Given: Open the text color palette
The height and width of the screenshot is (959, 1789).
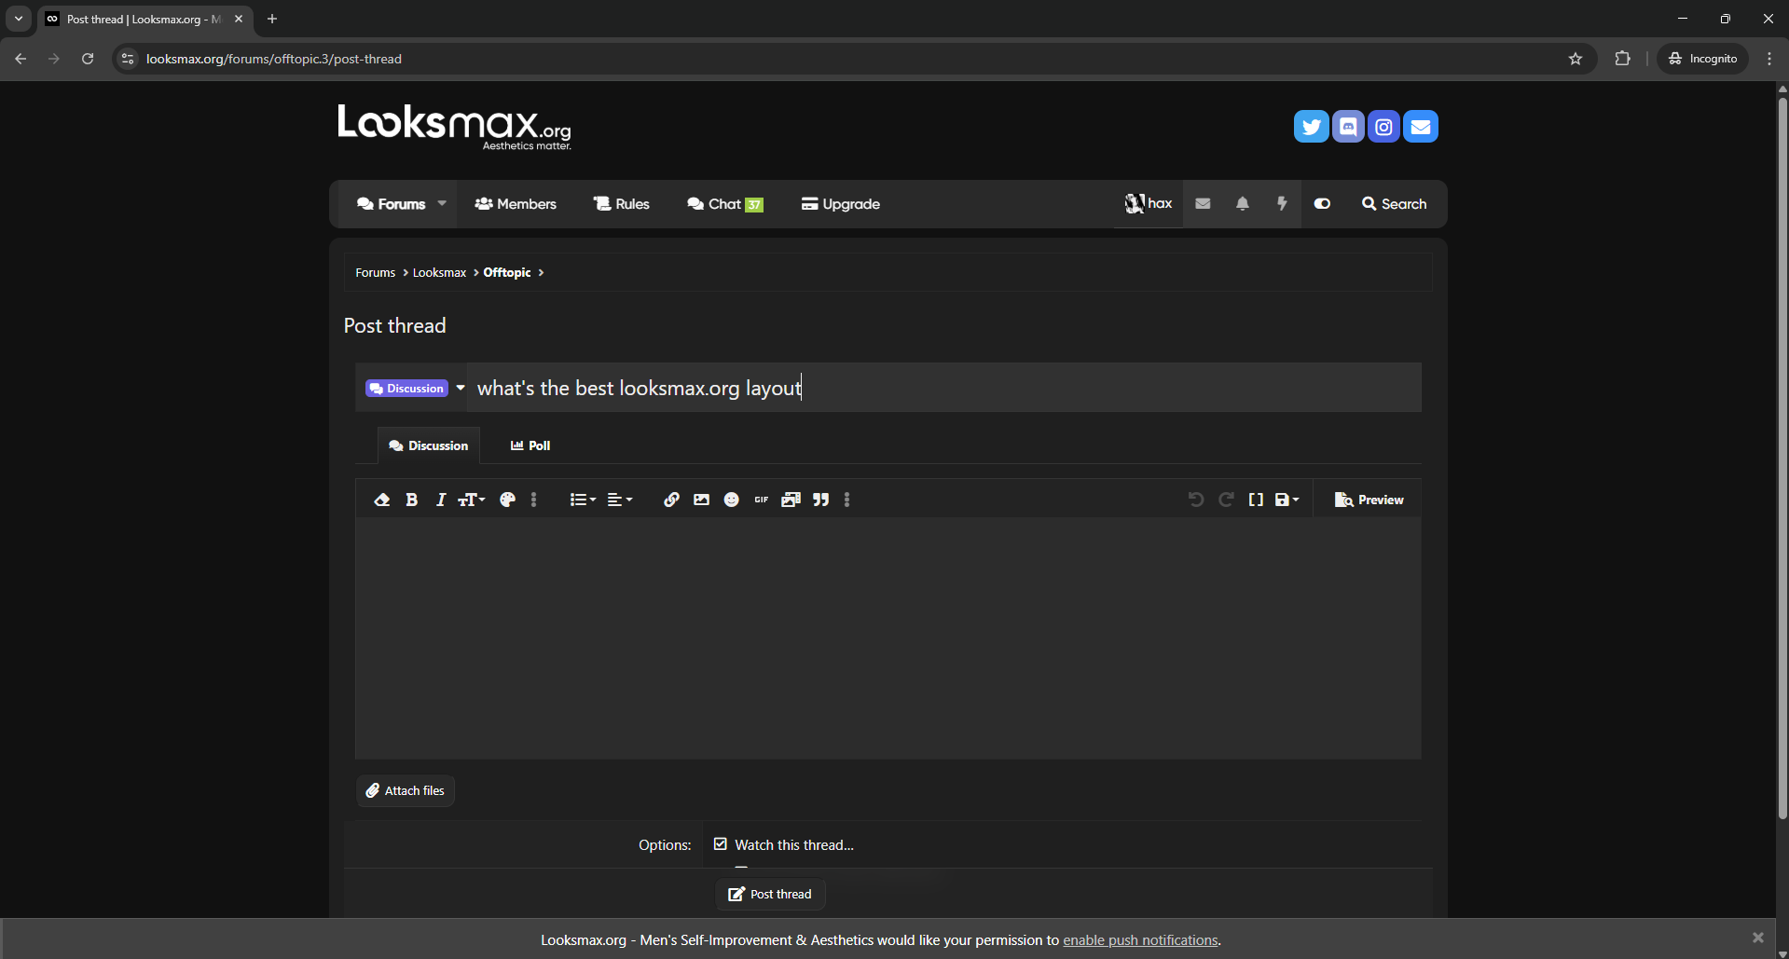Looking at the screenshot, I should click(507, 500).
